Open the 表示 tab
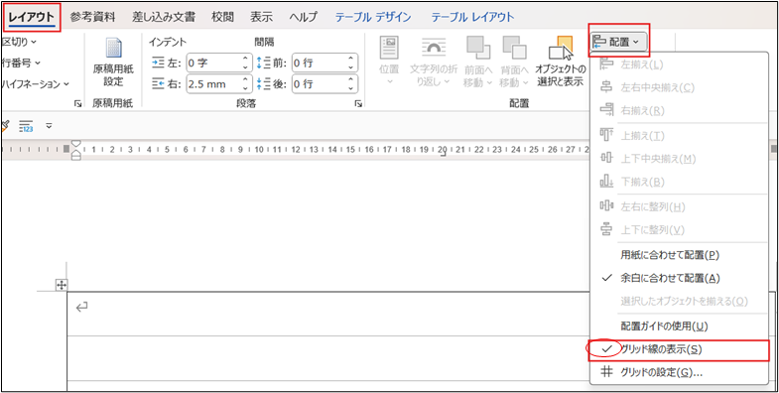Screen dimensions: 779x393 pos(261,17)
